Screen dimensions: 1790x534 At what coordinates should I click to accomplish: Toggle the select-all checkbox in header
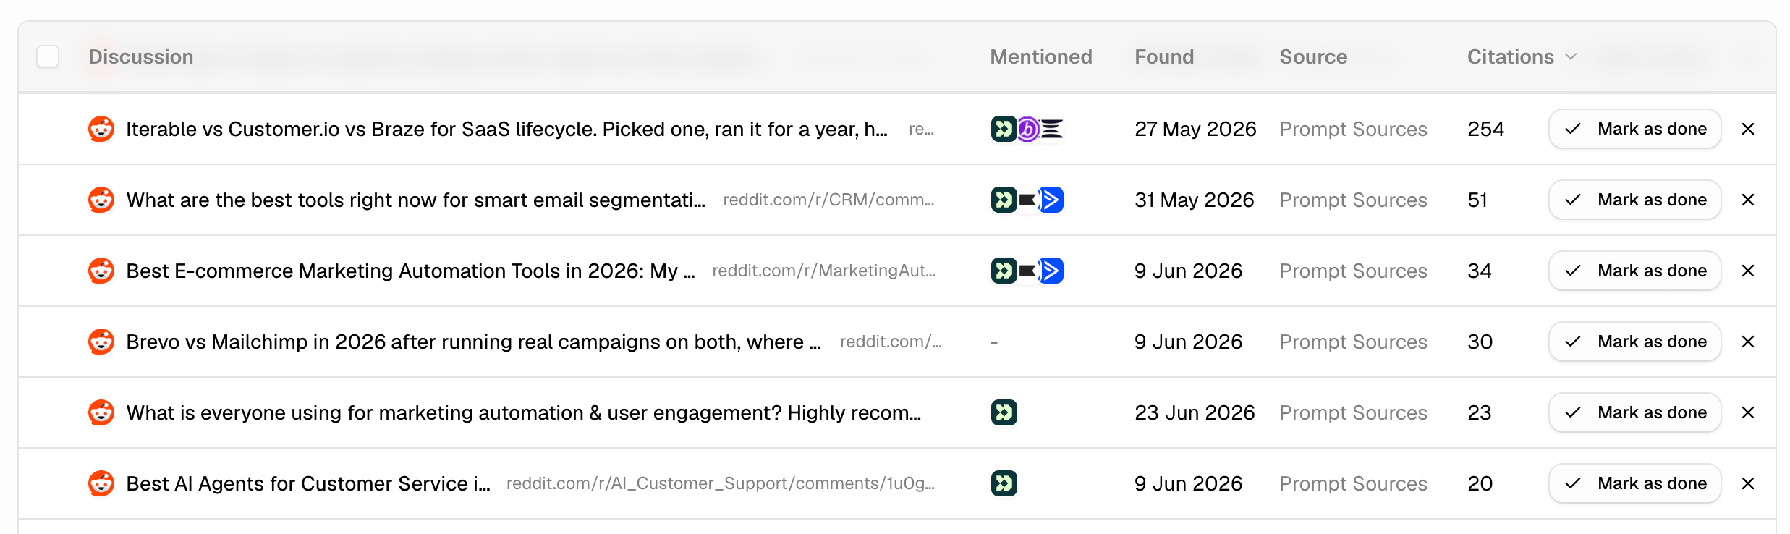point(48,56)
